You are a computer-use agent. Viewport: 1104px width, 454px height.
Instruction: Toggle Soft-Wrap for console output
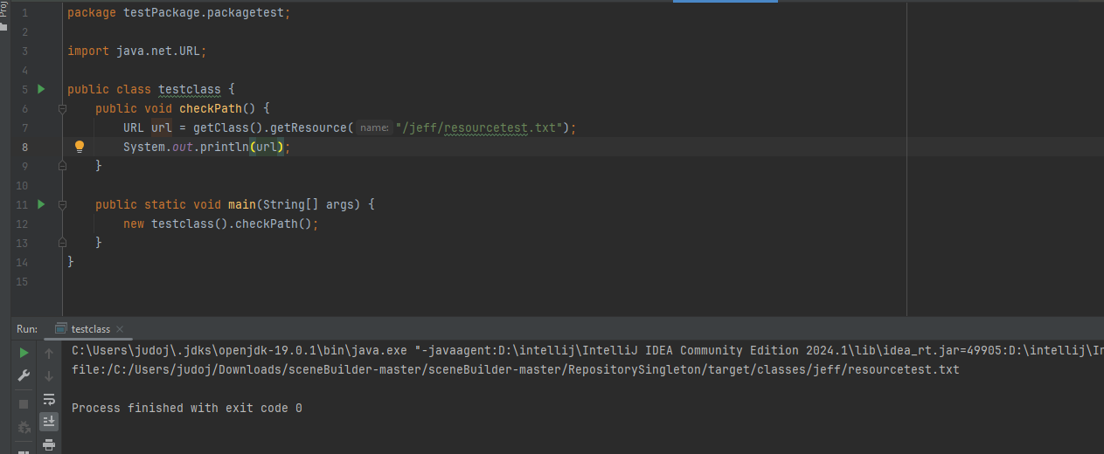(x=49, y=400)
